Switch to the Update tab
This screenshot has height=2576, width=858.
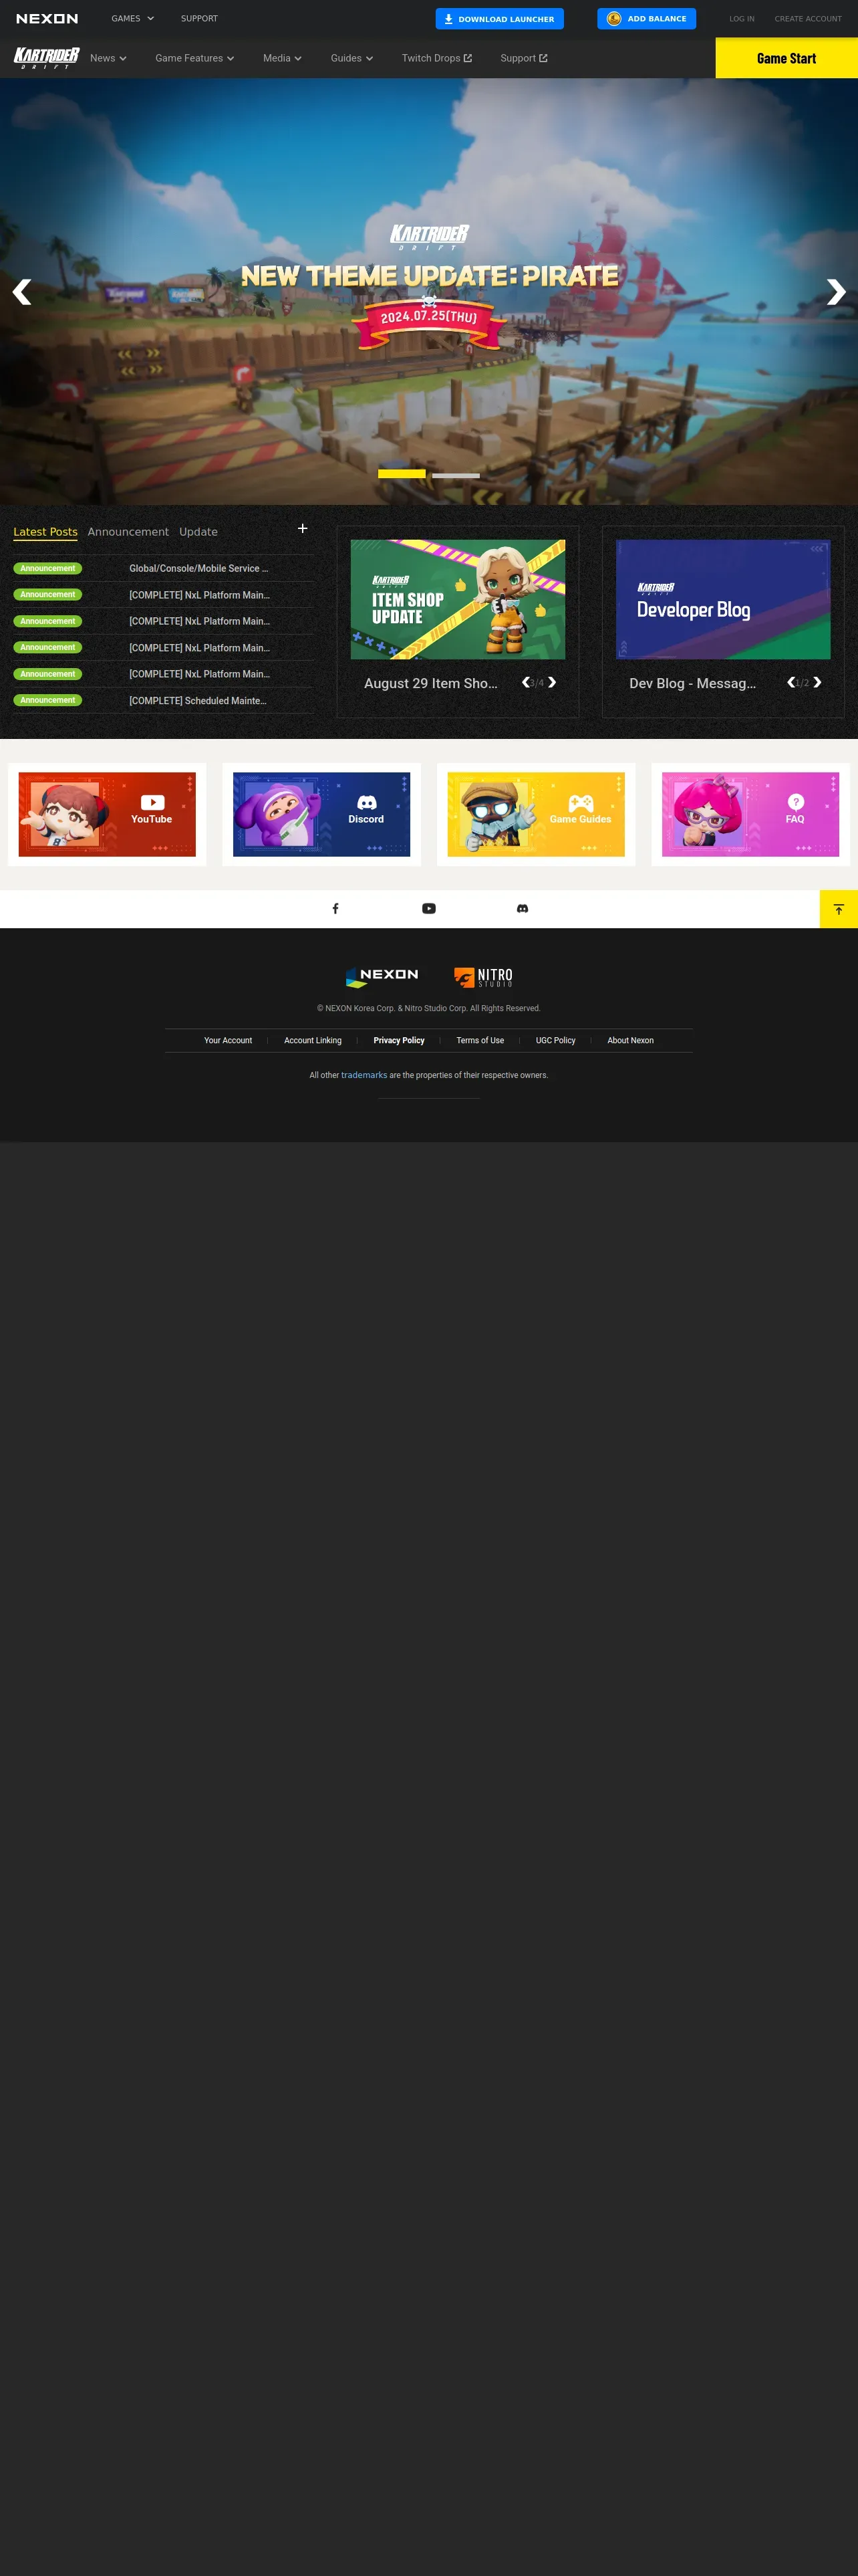pos(198,532)
